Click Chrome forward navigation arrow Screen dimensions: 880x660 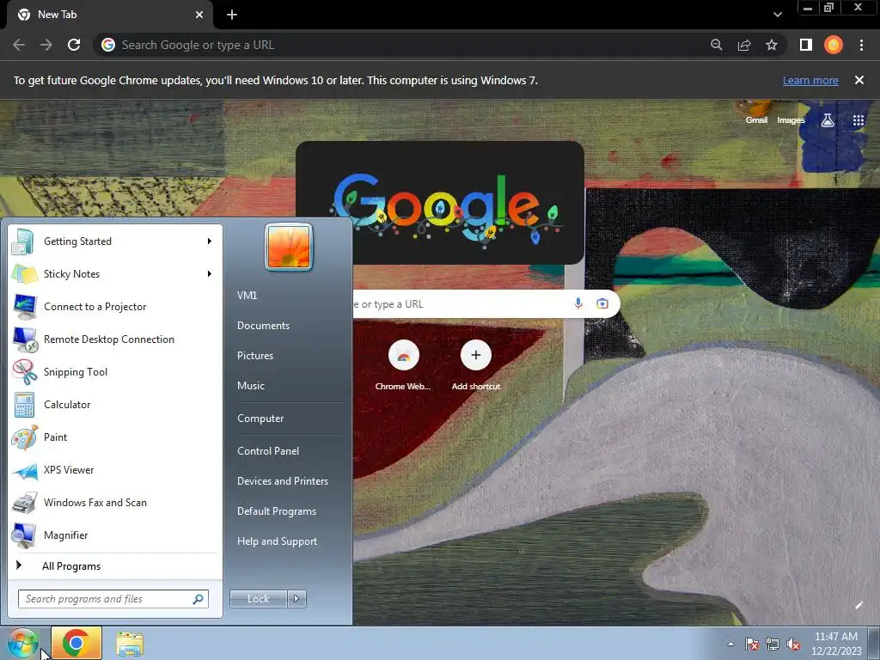pyautogui.click(x=46, y=45)
